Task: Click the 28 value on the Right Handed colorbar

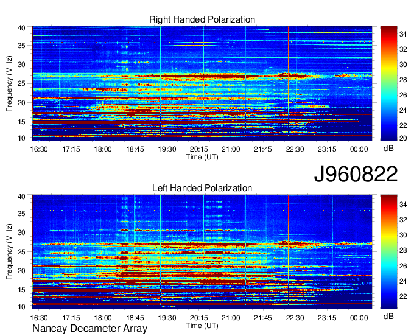Action: (x=403, y=80)
